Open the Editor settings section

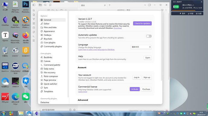tap(52, 24)
